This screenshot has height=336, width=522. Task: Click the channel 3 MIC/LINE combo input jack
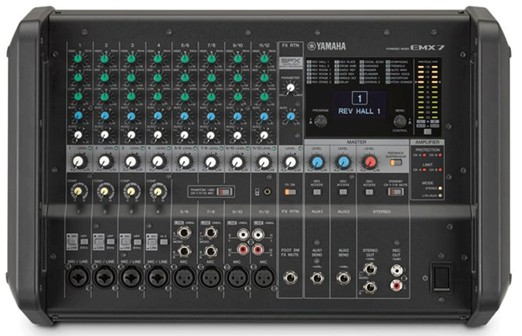pyautogui.click(x=131, y=277)
